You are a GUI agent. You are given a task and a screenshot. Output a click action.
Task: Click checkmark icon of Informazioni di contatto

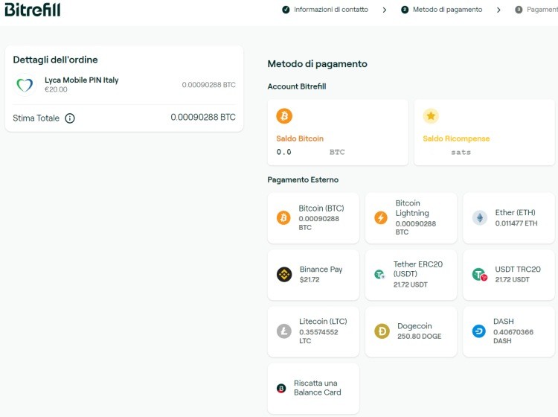click(286, 10)
